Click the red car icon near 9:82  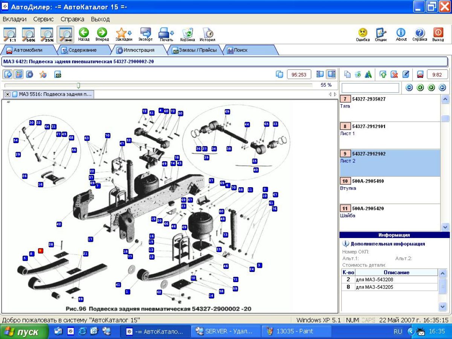[420, 74]
